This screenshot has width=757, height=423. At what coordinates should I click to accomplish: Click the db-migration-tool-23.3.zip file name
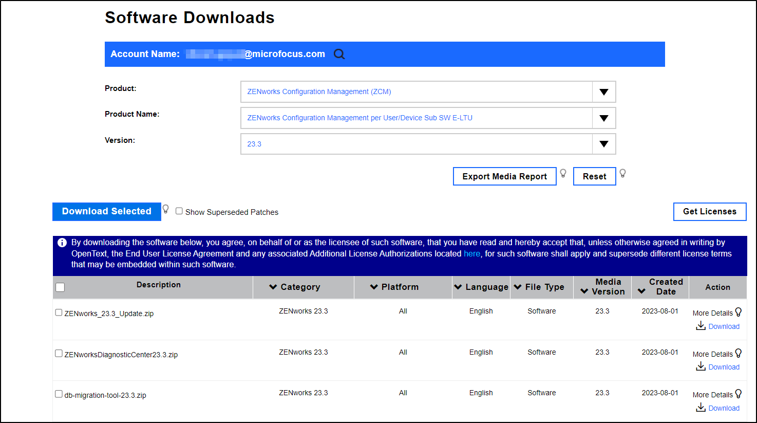105,395
